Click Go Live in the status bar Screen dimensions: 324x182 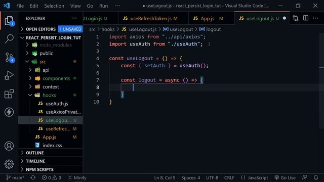point(285,177)
